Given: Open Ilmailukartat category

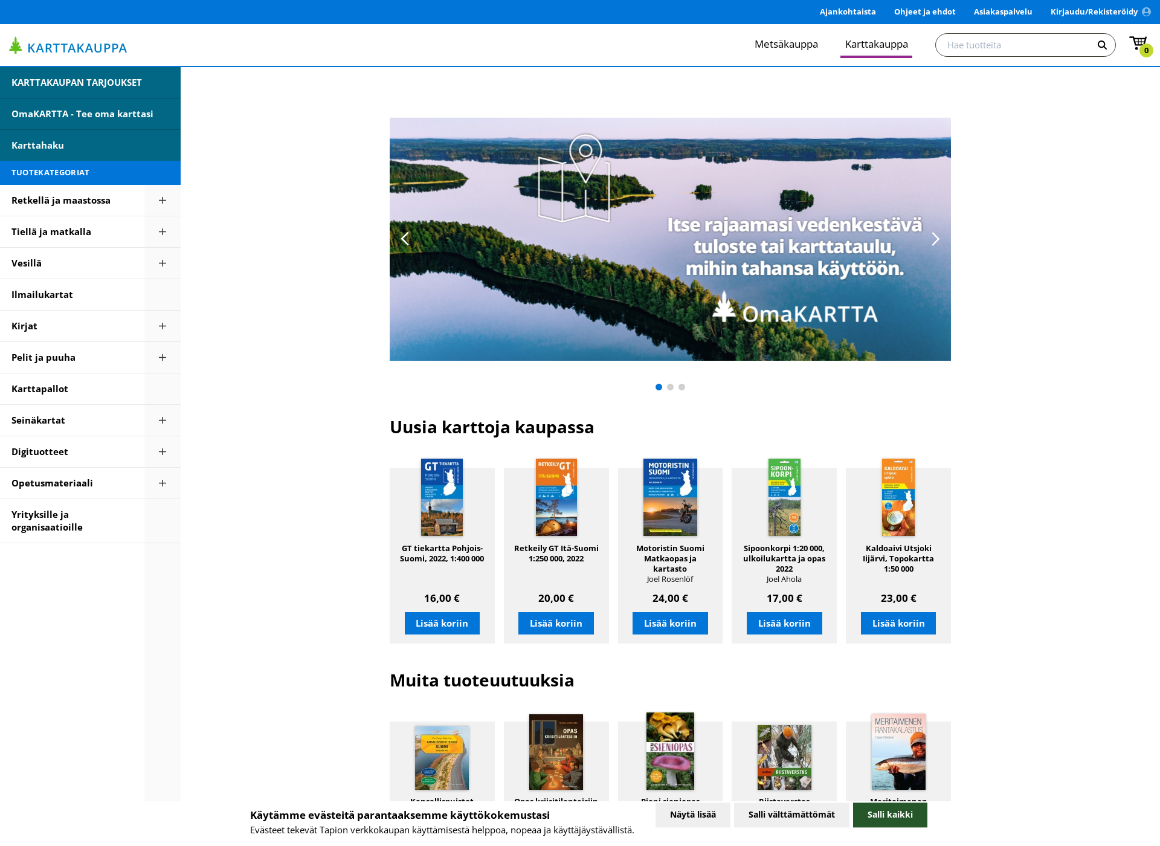Looking at the screenshot, I should click(x=72, y=294).
